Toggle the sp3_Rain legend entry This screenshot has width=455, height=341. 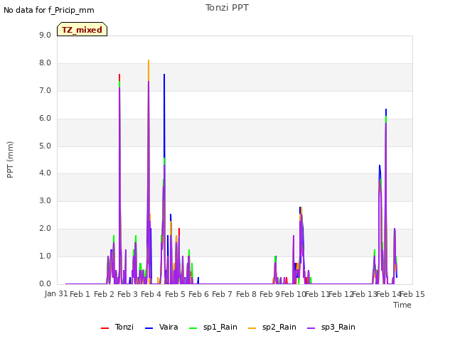(331, 327)
